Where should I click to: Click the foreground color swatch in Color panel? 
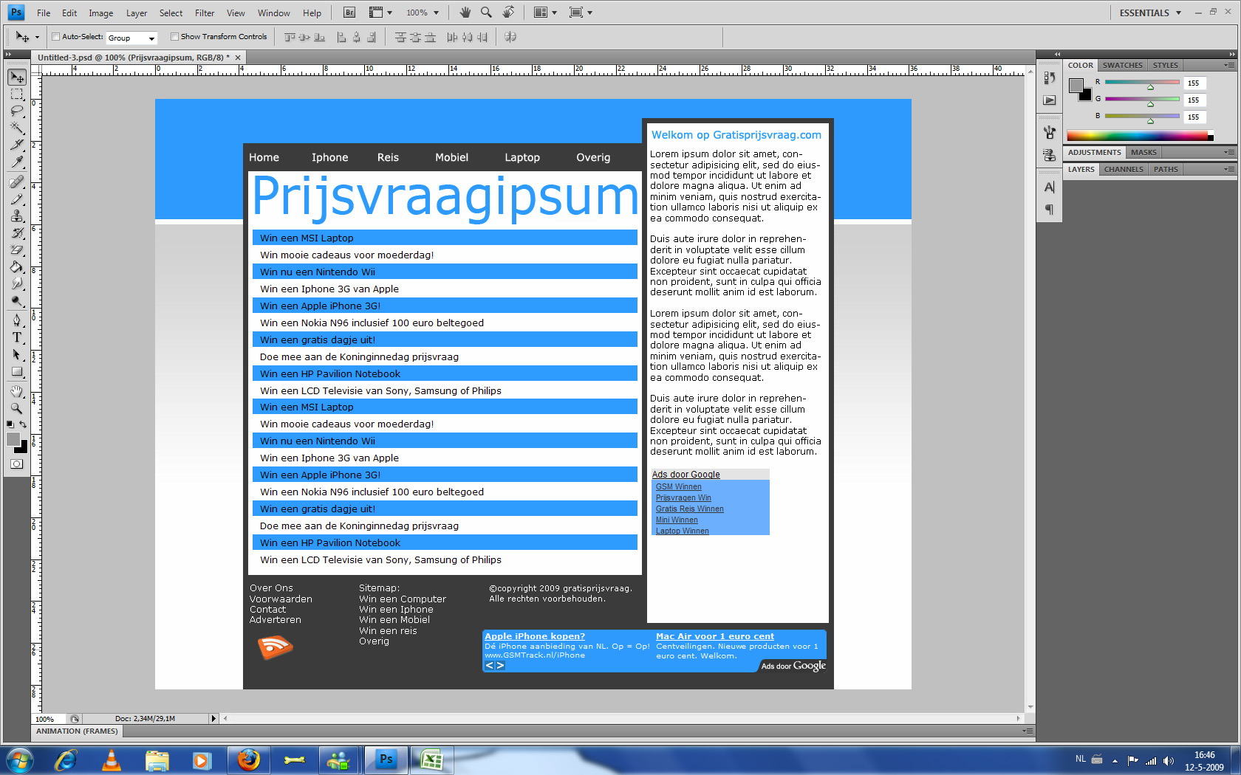[1076, 85]
